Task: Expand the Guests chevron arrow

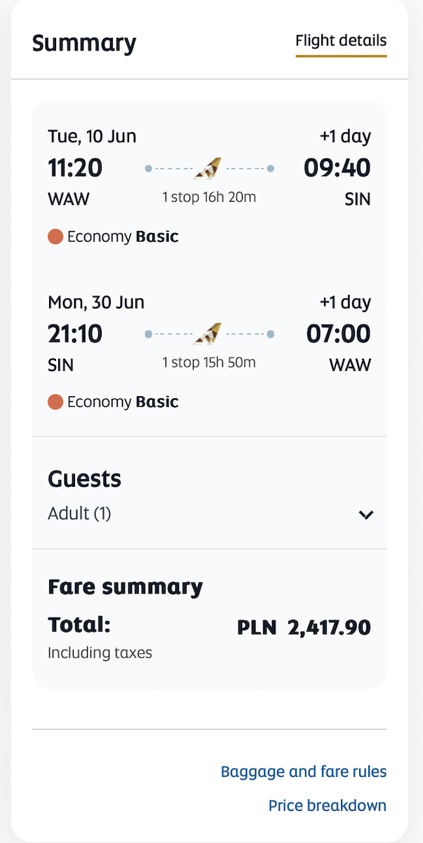Action: (365, 515)
